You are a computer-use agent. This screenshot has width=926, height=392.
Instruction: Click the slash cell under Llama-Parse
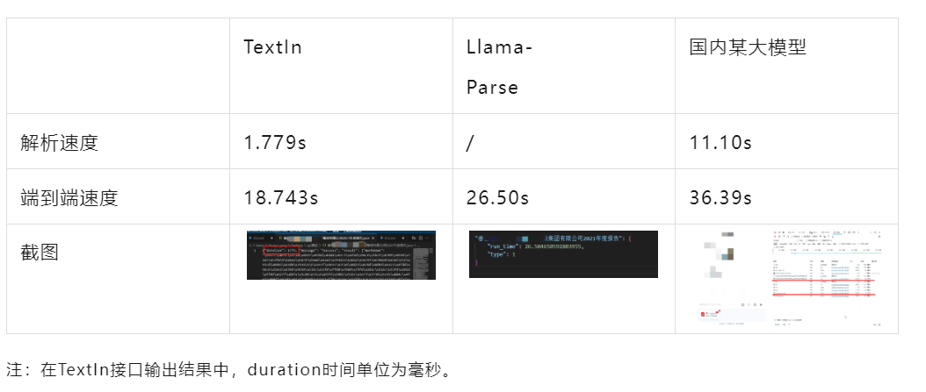click(x=469, y=143)
